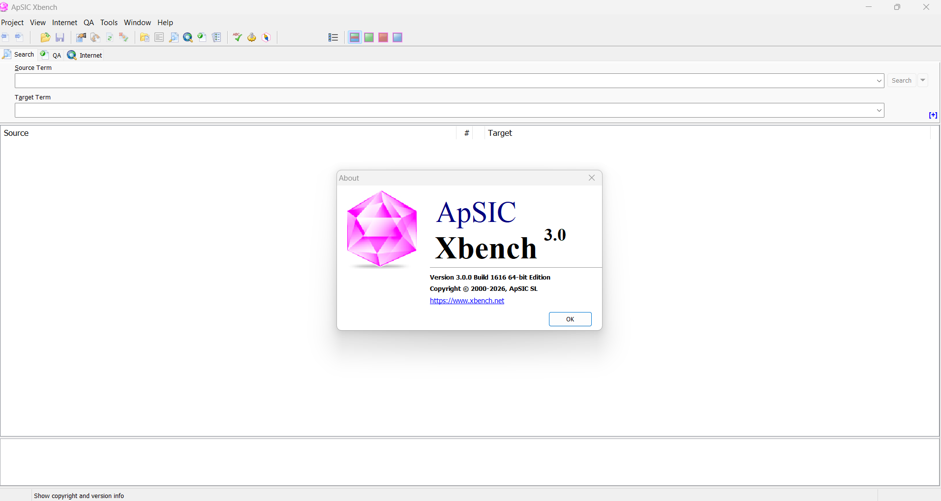This screenshot has height=501, width=941.
Task: Click the yellow gear settings toolbar icon
Action: point(252,37)
